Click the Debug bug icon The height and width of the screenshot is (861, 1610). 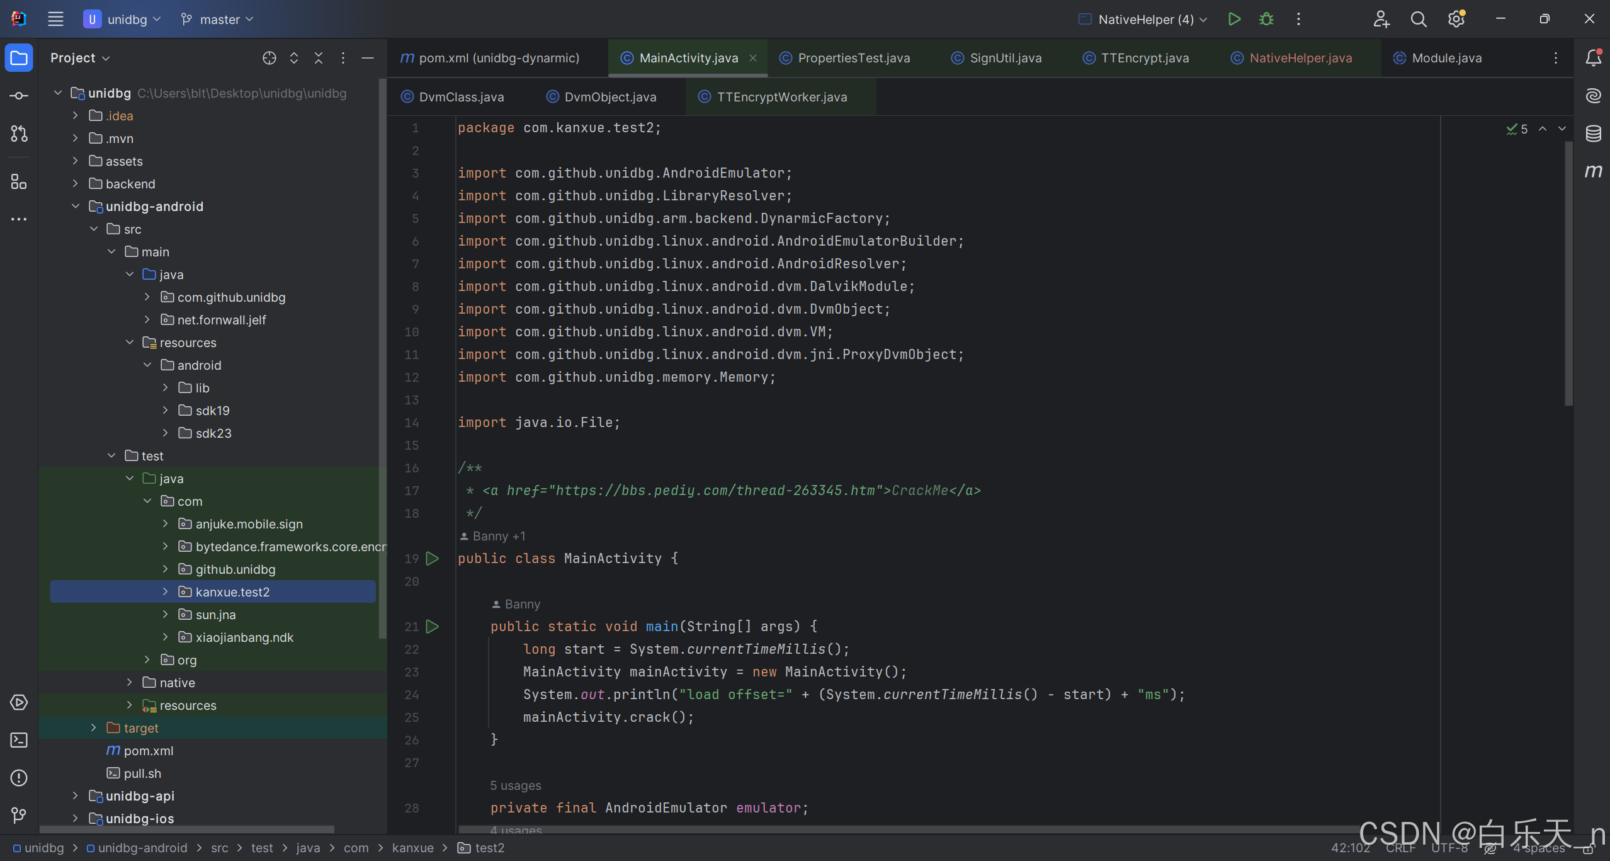[x=1266, y=19]
